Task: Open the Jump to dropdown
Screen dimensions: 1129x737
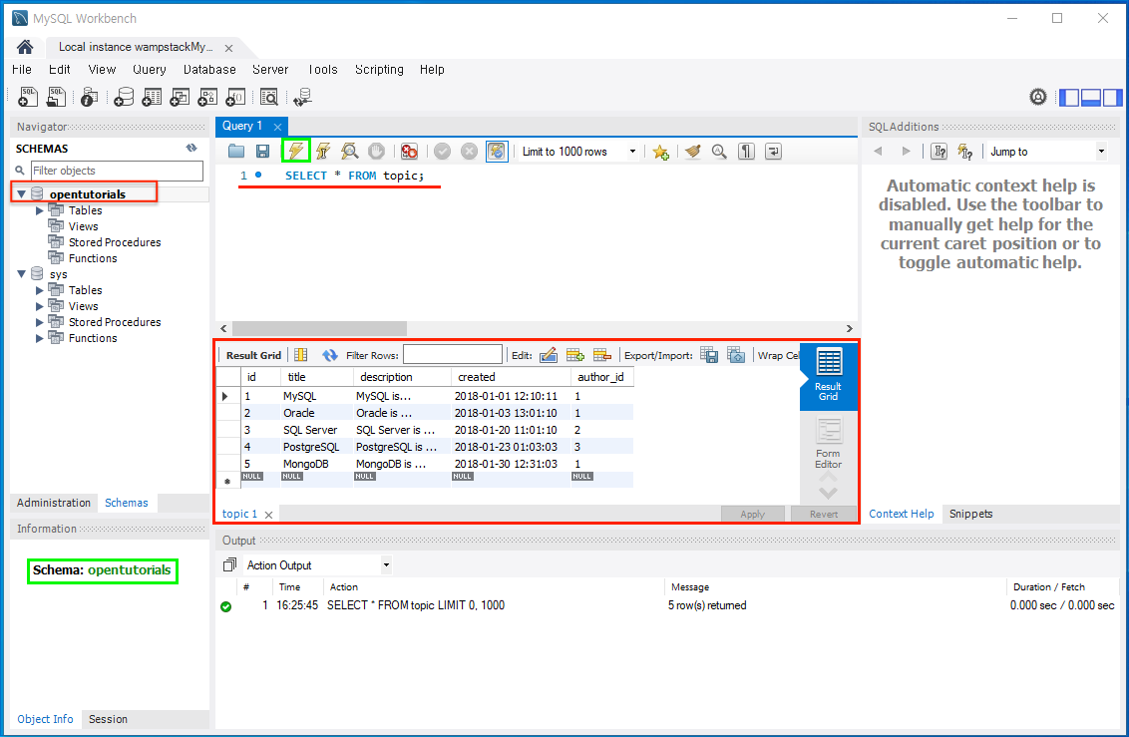Action: pyautogui.click(x=1101, y=152)
